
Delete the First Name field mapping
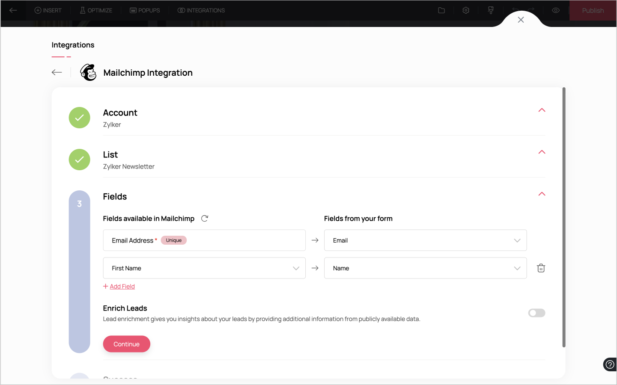[541, 268]
